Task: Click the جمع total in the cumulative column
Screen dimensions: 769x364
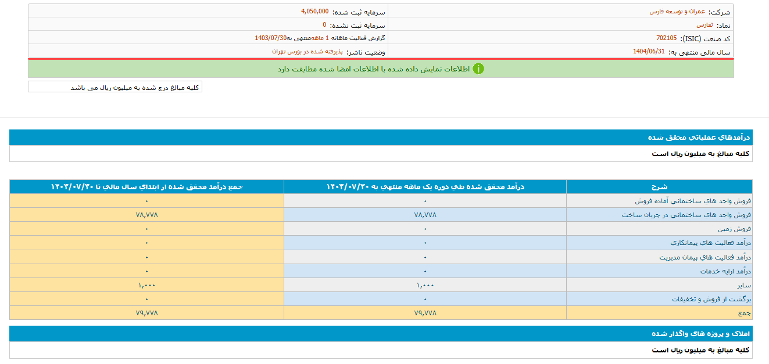Action: point(146,313)
